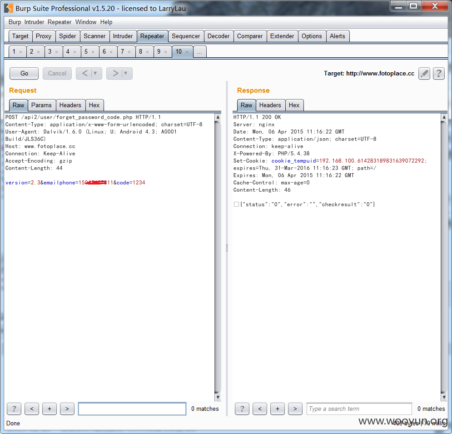Viewport: 452px width, 434px height.
Task: Close Repeater tab 7
Action: pos(129,52)
